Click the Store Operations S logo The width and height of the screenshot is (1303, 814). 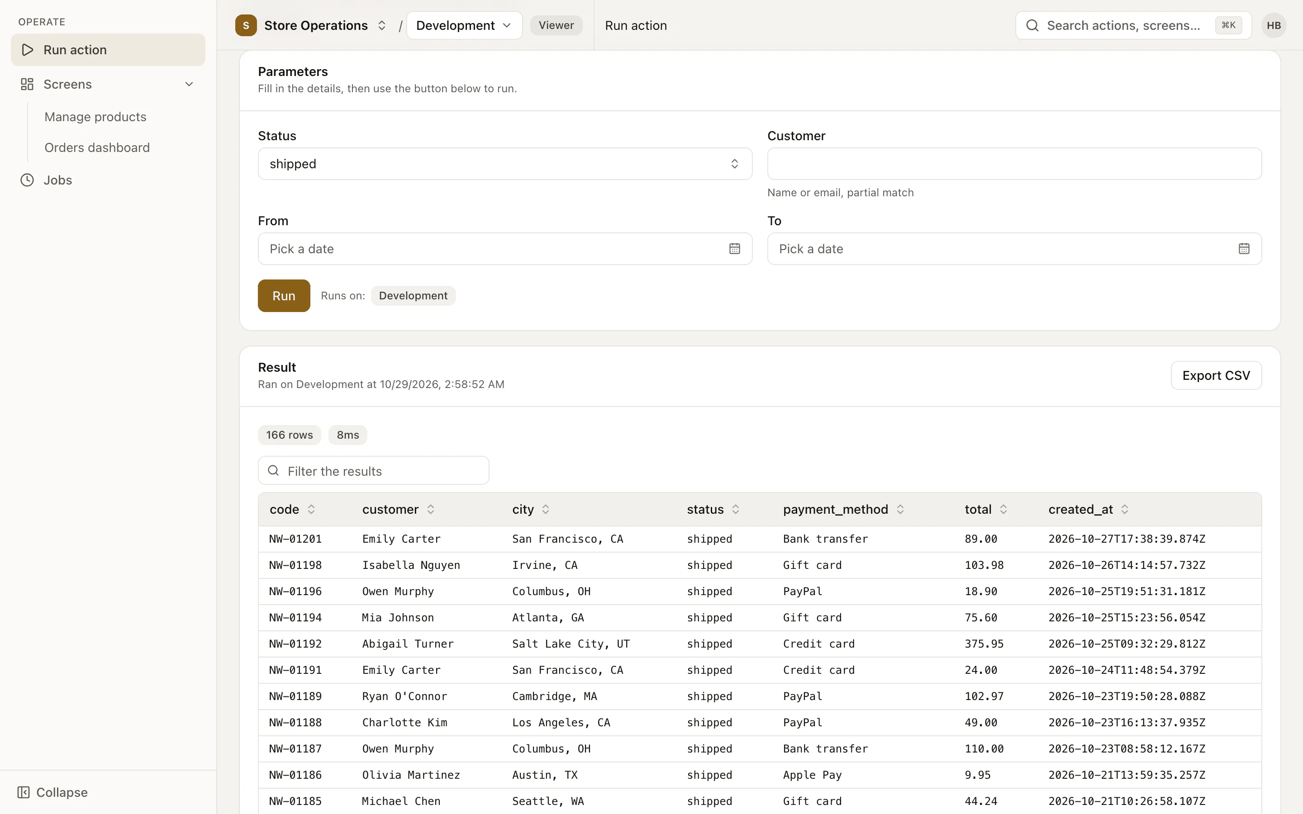(246, 25)
